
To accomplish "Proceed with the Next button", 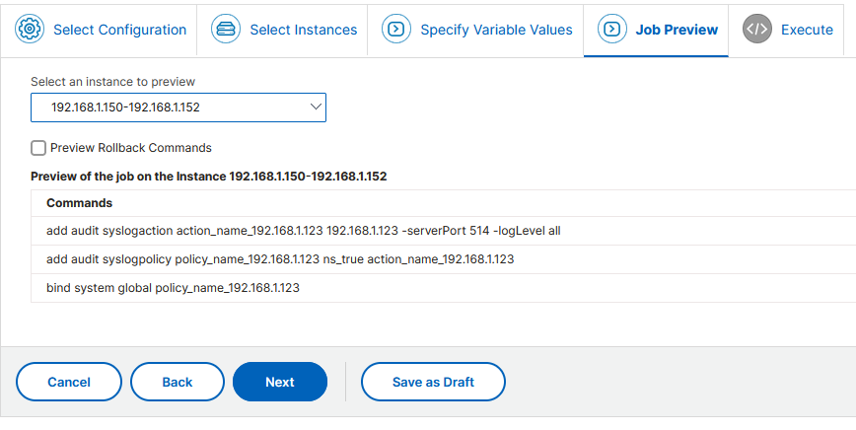I will [x=280, y=382].
